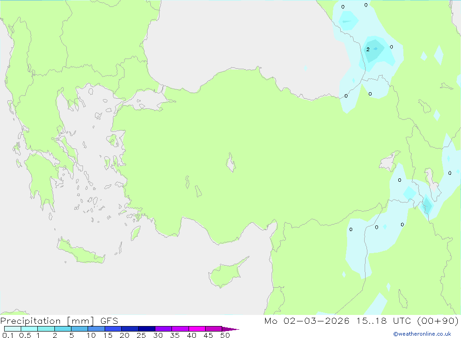
Task: Click the '0.5' legend scale label
Action: [x=25, y=335]
